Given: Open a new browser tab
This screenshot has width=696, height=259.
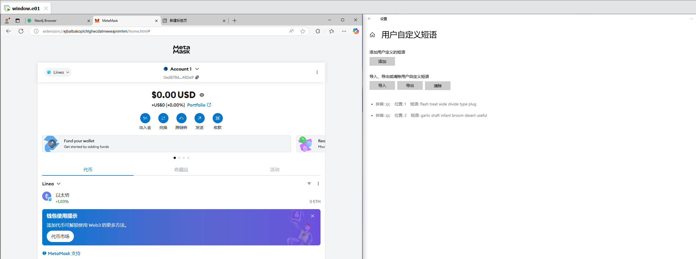Looking at the screenshot, I should pyautogui.click(x=234, y=20).
